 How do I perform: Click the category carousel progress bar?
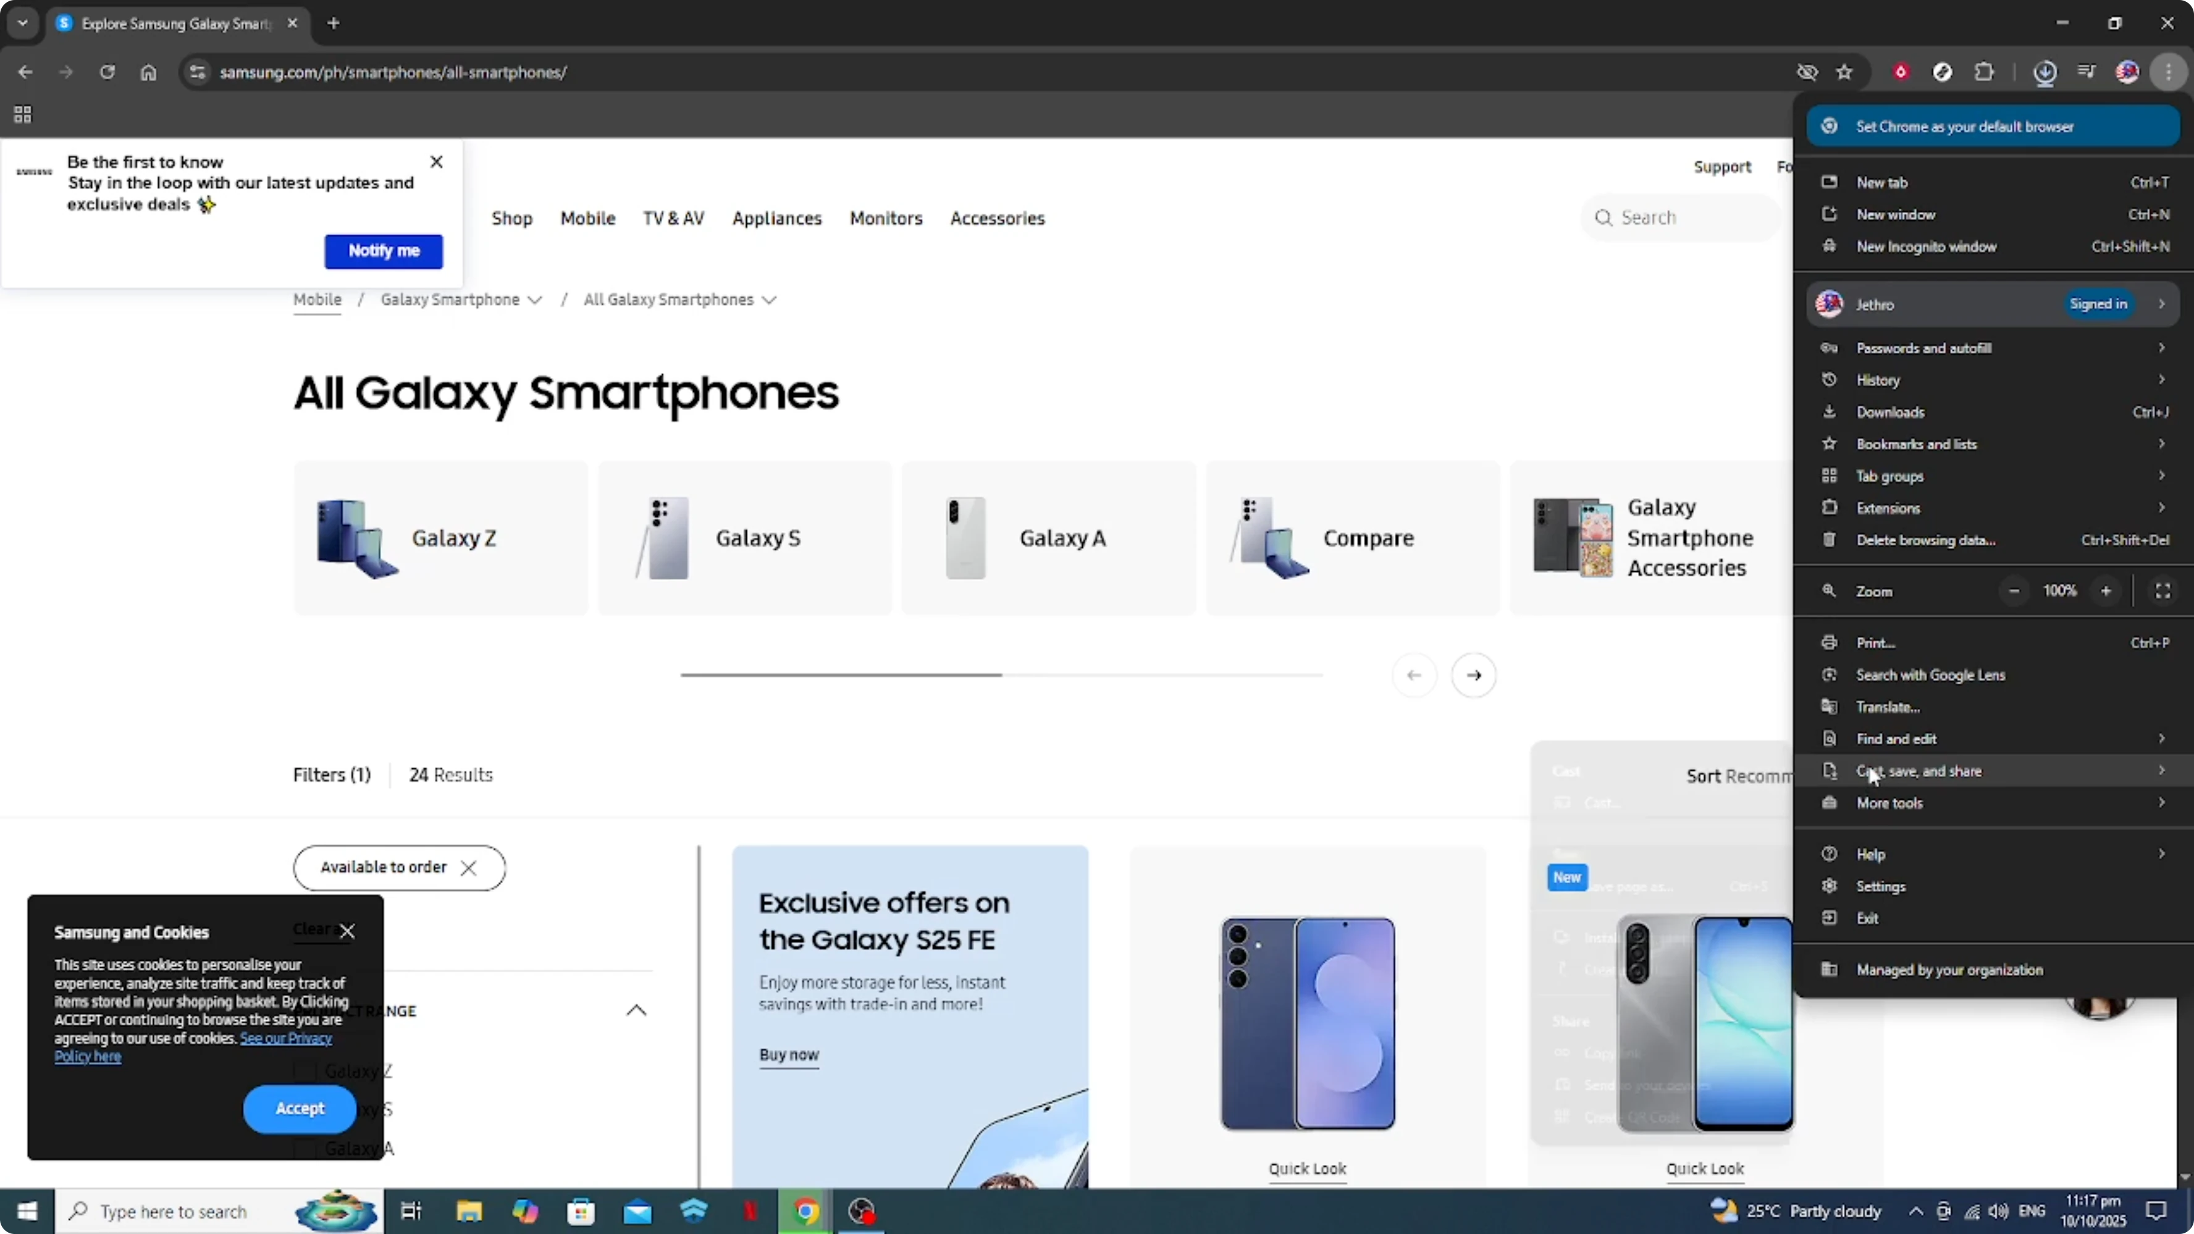click(x=1002, y=674)
